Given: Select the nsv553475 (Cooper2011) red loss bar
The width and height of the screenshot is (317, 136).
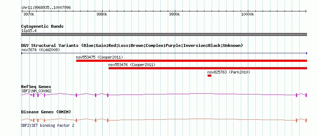Looking at the screenshot, I should pos(192,61).
